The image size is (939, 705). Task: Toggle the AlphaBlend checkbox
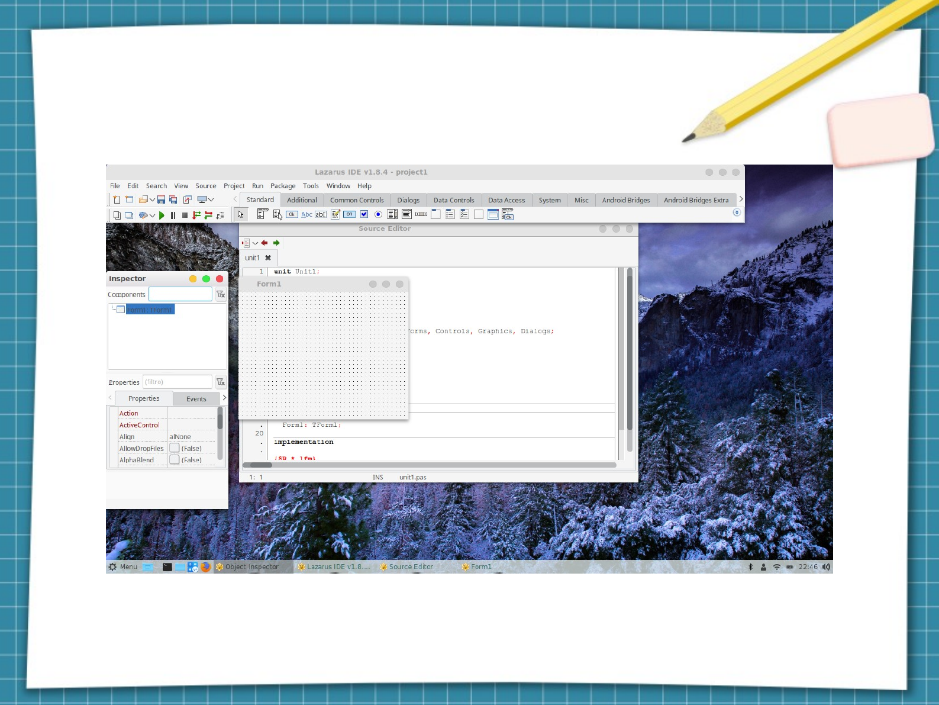(175, 459)
